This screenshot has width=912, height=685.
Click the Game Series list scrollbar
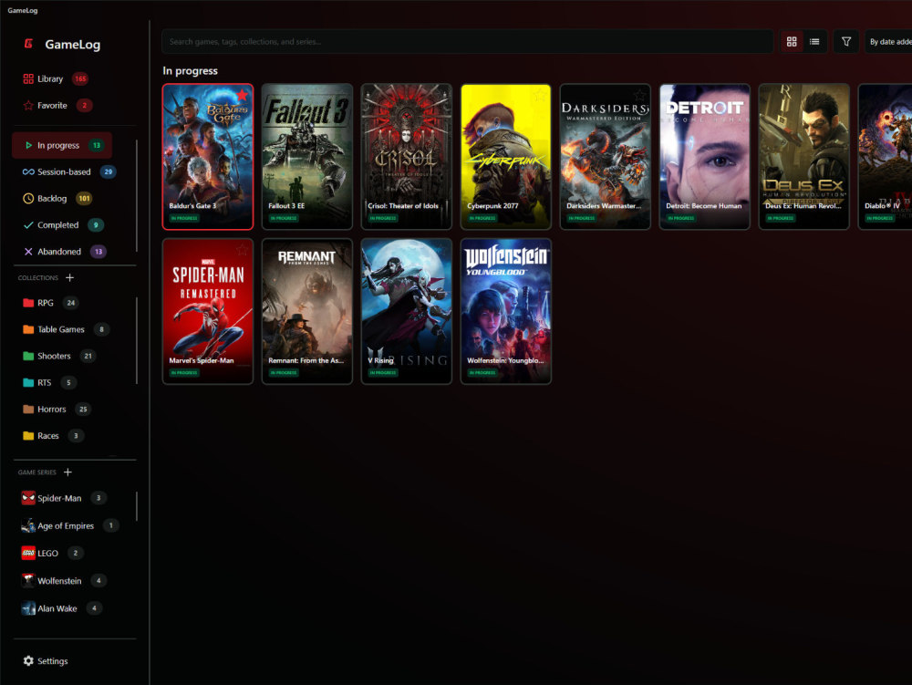[x=137, y=506]
